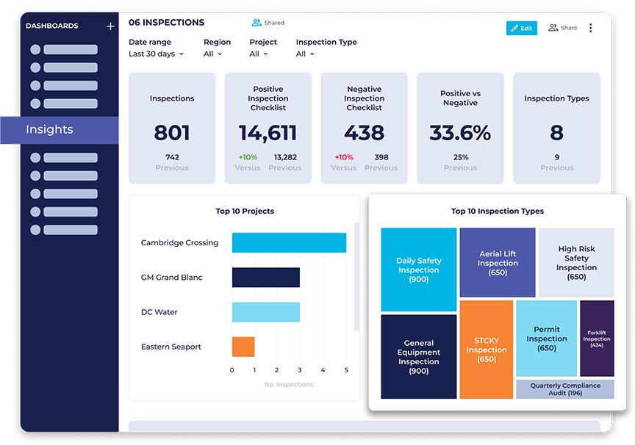
Task: Click the plus icon beside Dashboards
Action: click(x=110, y=26)
